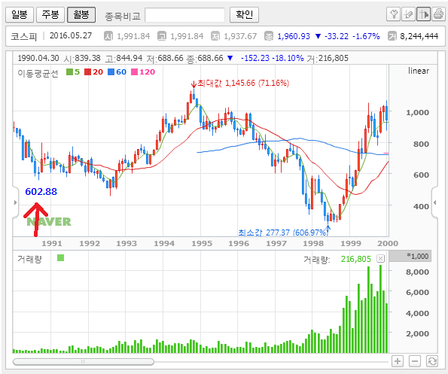Image resolution: width=448 pixels, height=374 pixels.
Task: Click the 최소값 277.37 label
Action: 282,233
